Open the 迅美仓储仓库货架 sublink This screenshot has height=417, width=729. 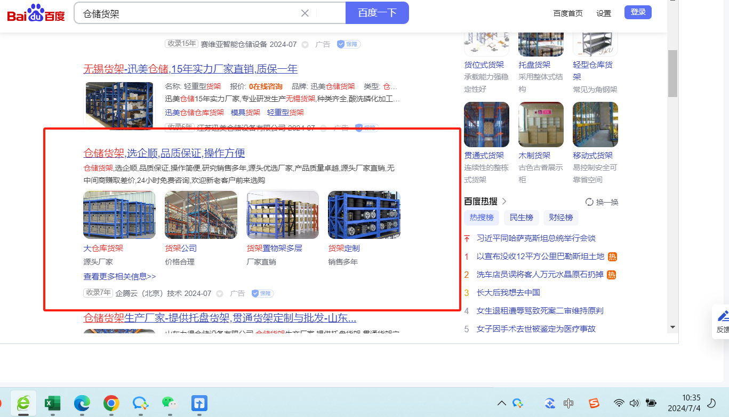(x=195, y=113)
